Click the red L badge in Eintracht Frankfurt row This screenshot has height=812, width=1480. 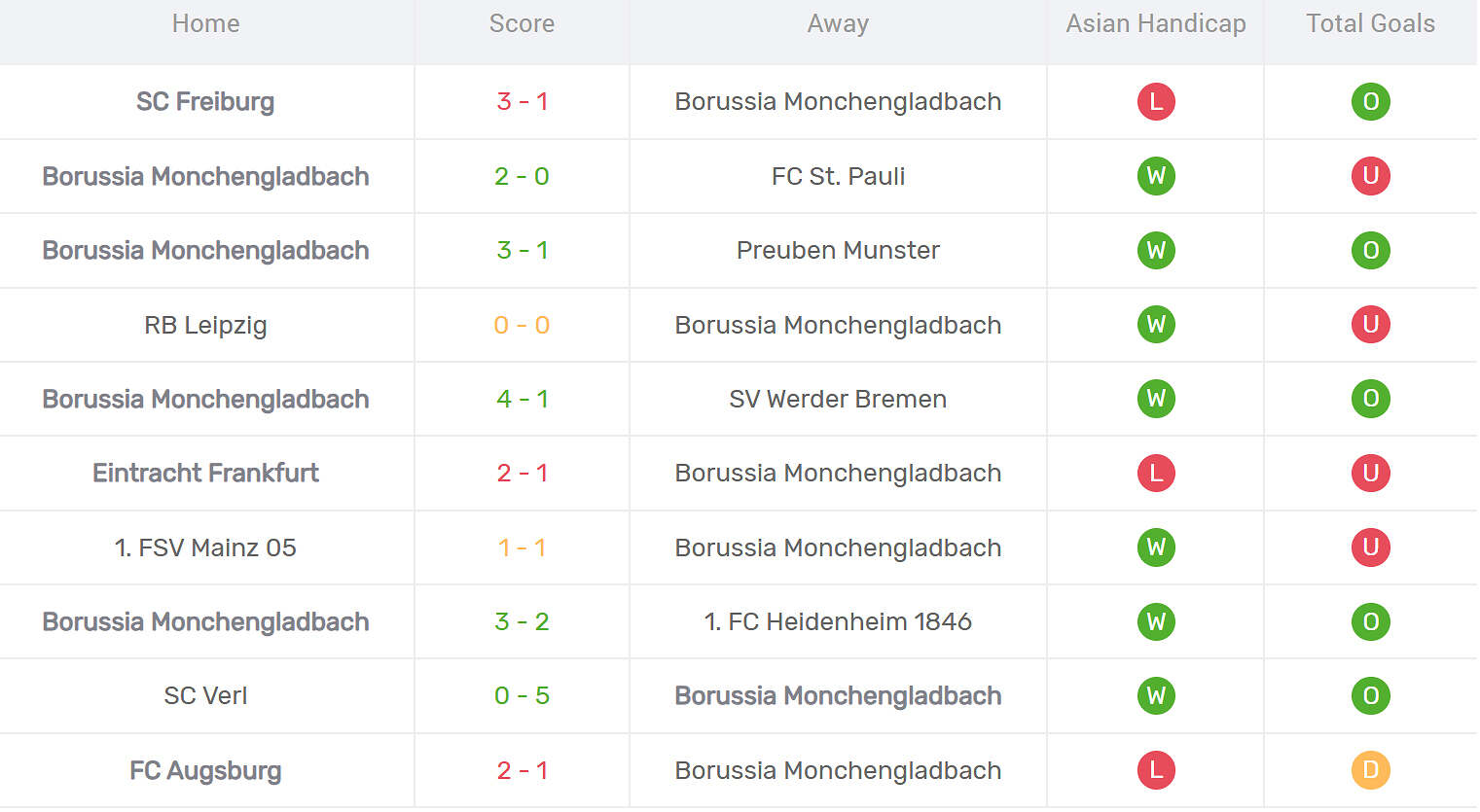point(1156,474)
